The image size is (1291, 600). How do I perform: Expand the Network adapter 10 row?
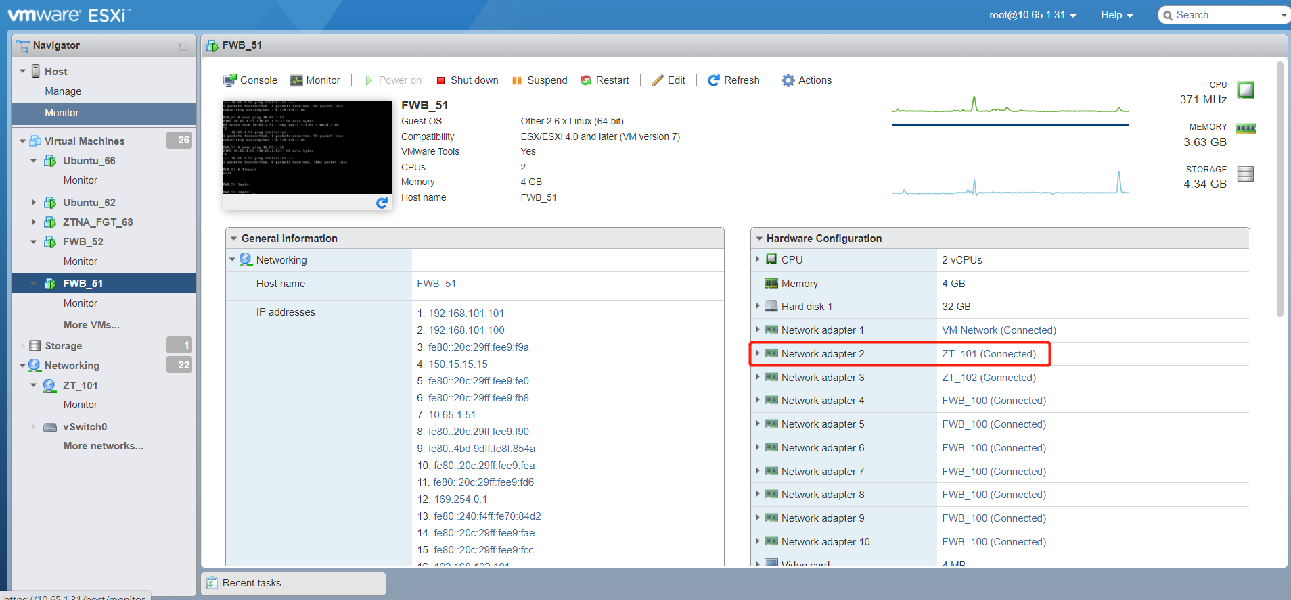758,541
